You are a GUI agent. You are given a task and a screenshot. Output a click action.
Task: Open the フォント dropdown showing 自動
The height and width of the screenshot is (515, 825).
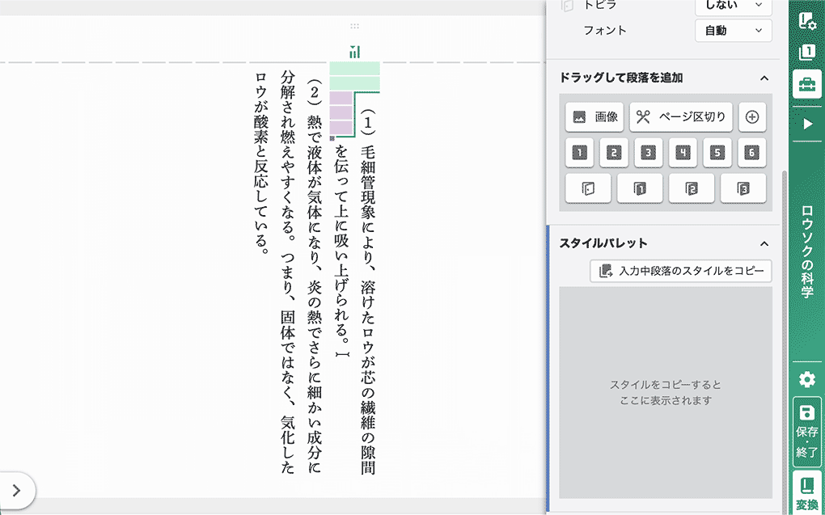734,31
